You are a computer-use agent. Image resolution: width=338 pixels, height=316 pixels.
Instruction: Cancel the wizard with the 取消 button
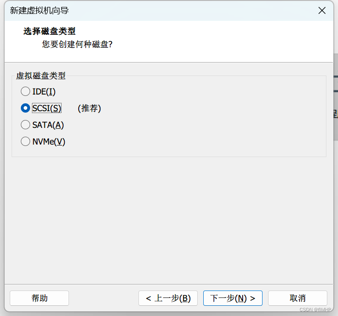[298, 298]
